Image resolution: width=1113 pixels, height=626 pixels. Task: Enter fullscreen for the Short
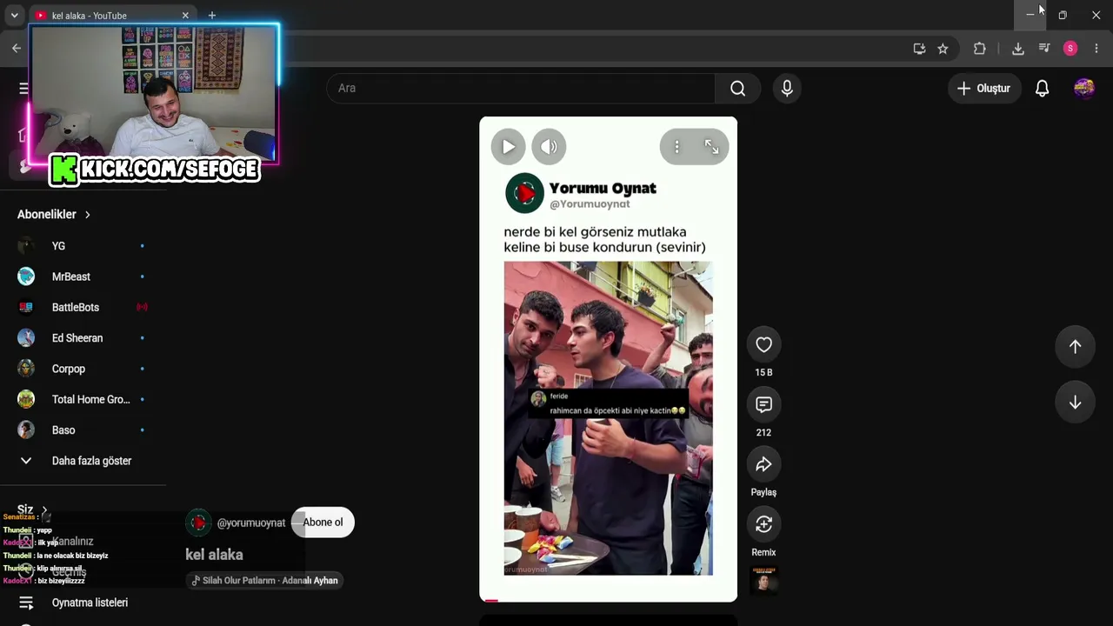711,147
